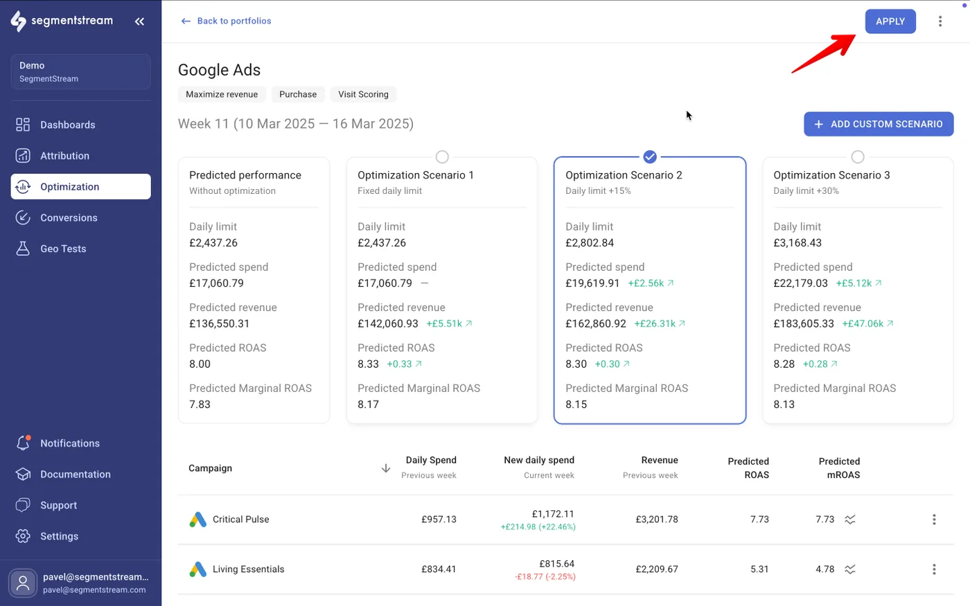The height and width of the screenshot is (606, 970).
Task: Go back to portfolios link
Action: tap(227, 21)
